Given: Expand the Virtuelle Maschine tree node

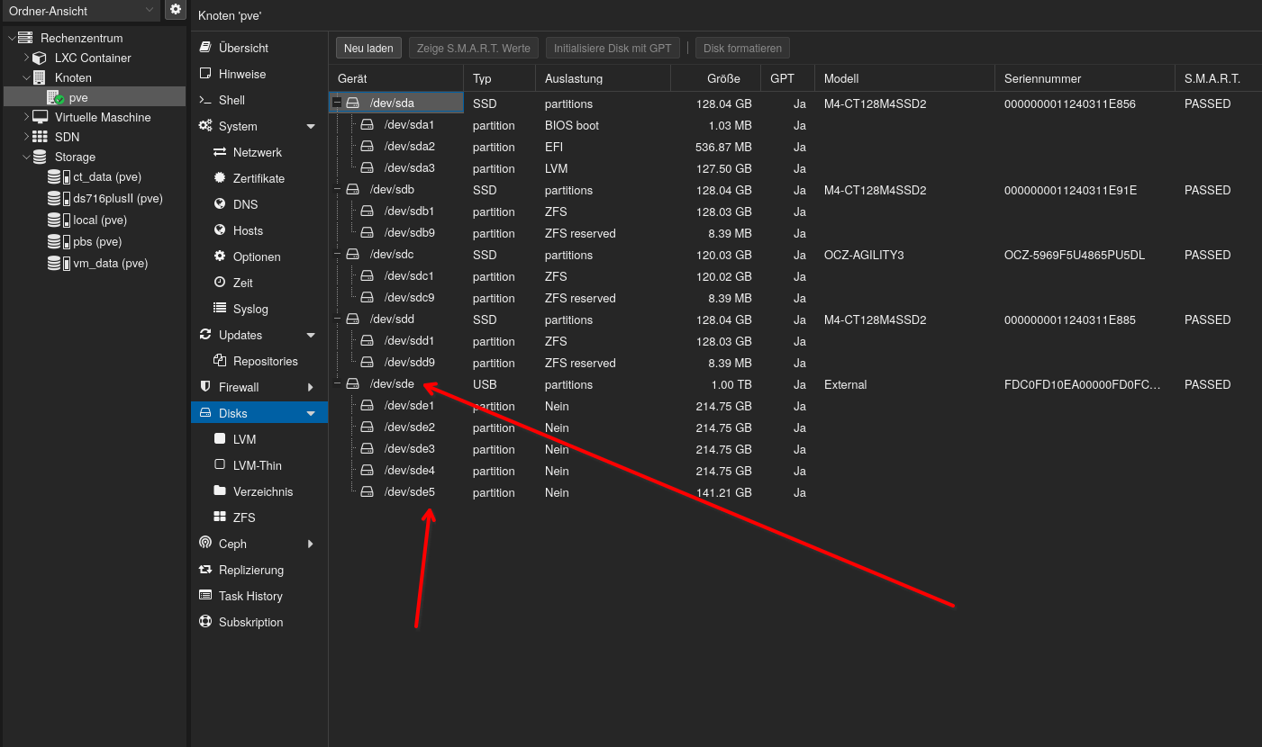Looking at the screenshot, I should pos(26,117).
